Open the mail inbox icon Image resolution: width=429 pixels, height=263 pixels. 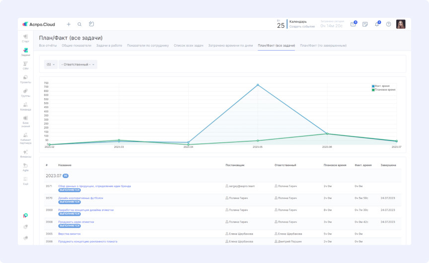click(x=353, y=24)
